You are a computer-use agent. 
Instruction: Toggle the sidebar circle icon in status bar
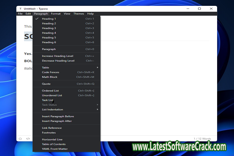point(20,139)
